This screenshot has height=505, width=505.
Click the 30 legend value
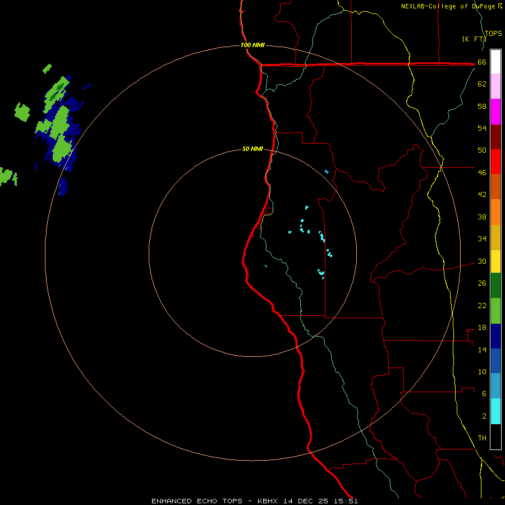[x=482, y=261]
